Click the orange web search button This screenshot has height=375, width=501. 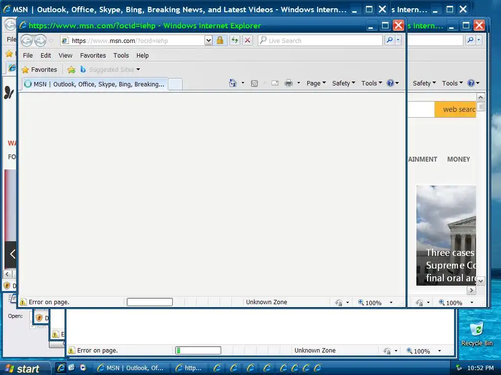[x=455, y=109]
